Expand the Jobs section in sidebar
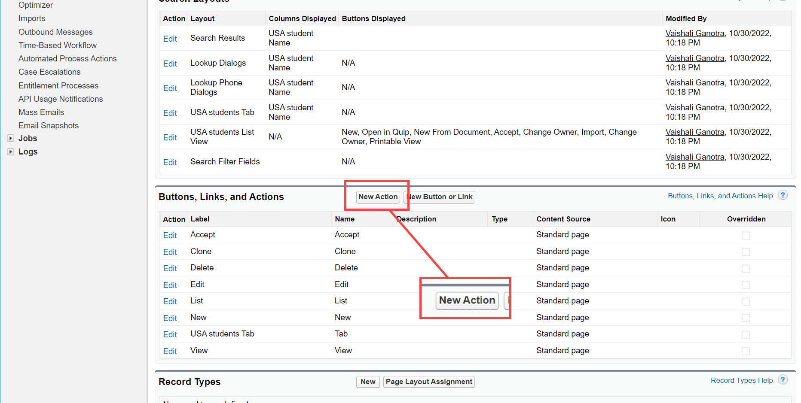801x403 pixels. (x=10, y=138)
